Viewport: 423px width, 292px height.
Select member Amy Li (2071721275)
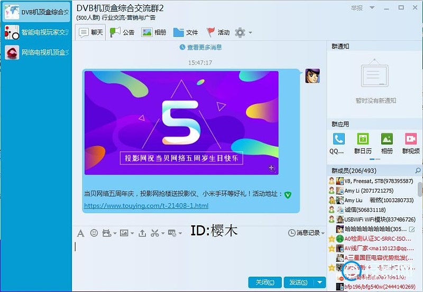pos(372,190)
